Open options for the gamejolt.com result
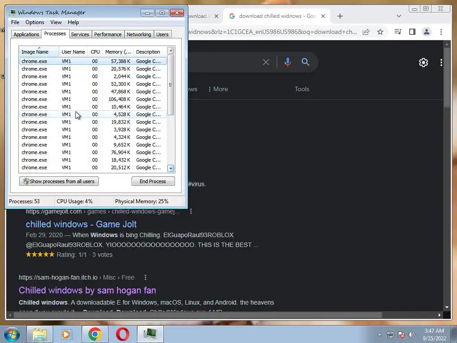Image resolution: width=457 pixels, height=343 pixels. click(191, 211)
